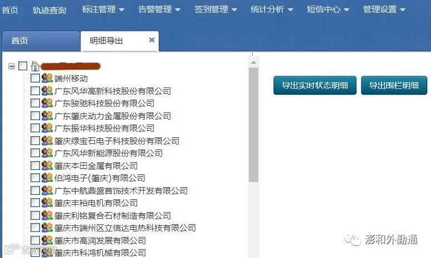Check 肇庆利铭复合石材制造有限公司 checkbox
Viewport: 431px width, 258px height.
click(x=35, y=215)
